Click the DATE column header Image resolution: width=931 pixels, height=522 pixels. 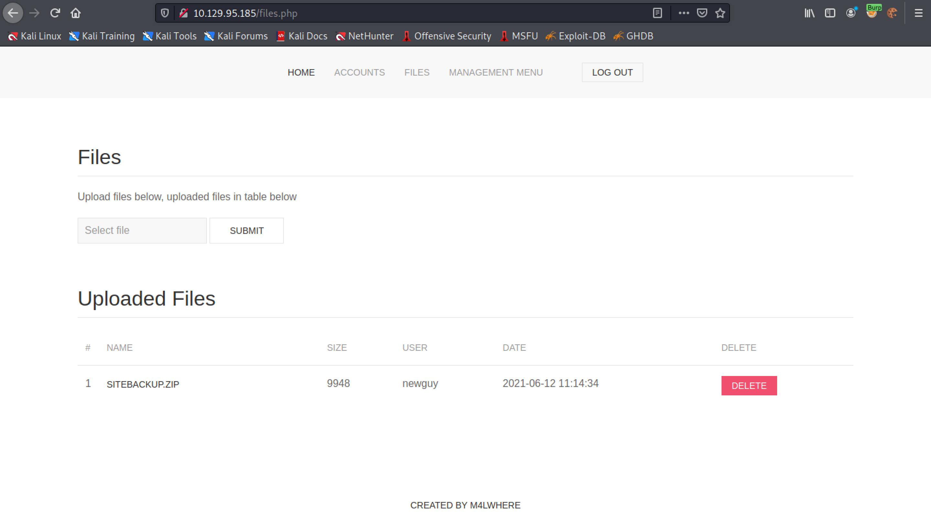514,348
